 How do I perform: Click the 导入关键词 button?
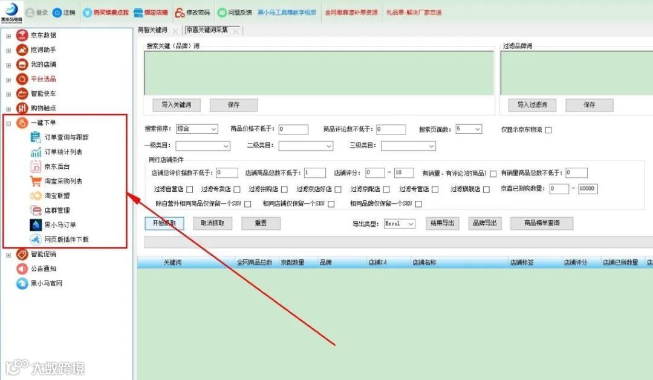click(x=176, y=105)
